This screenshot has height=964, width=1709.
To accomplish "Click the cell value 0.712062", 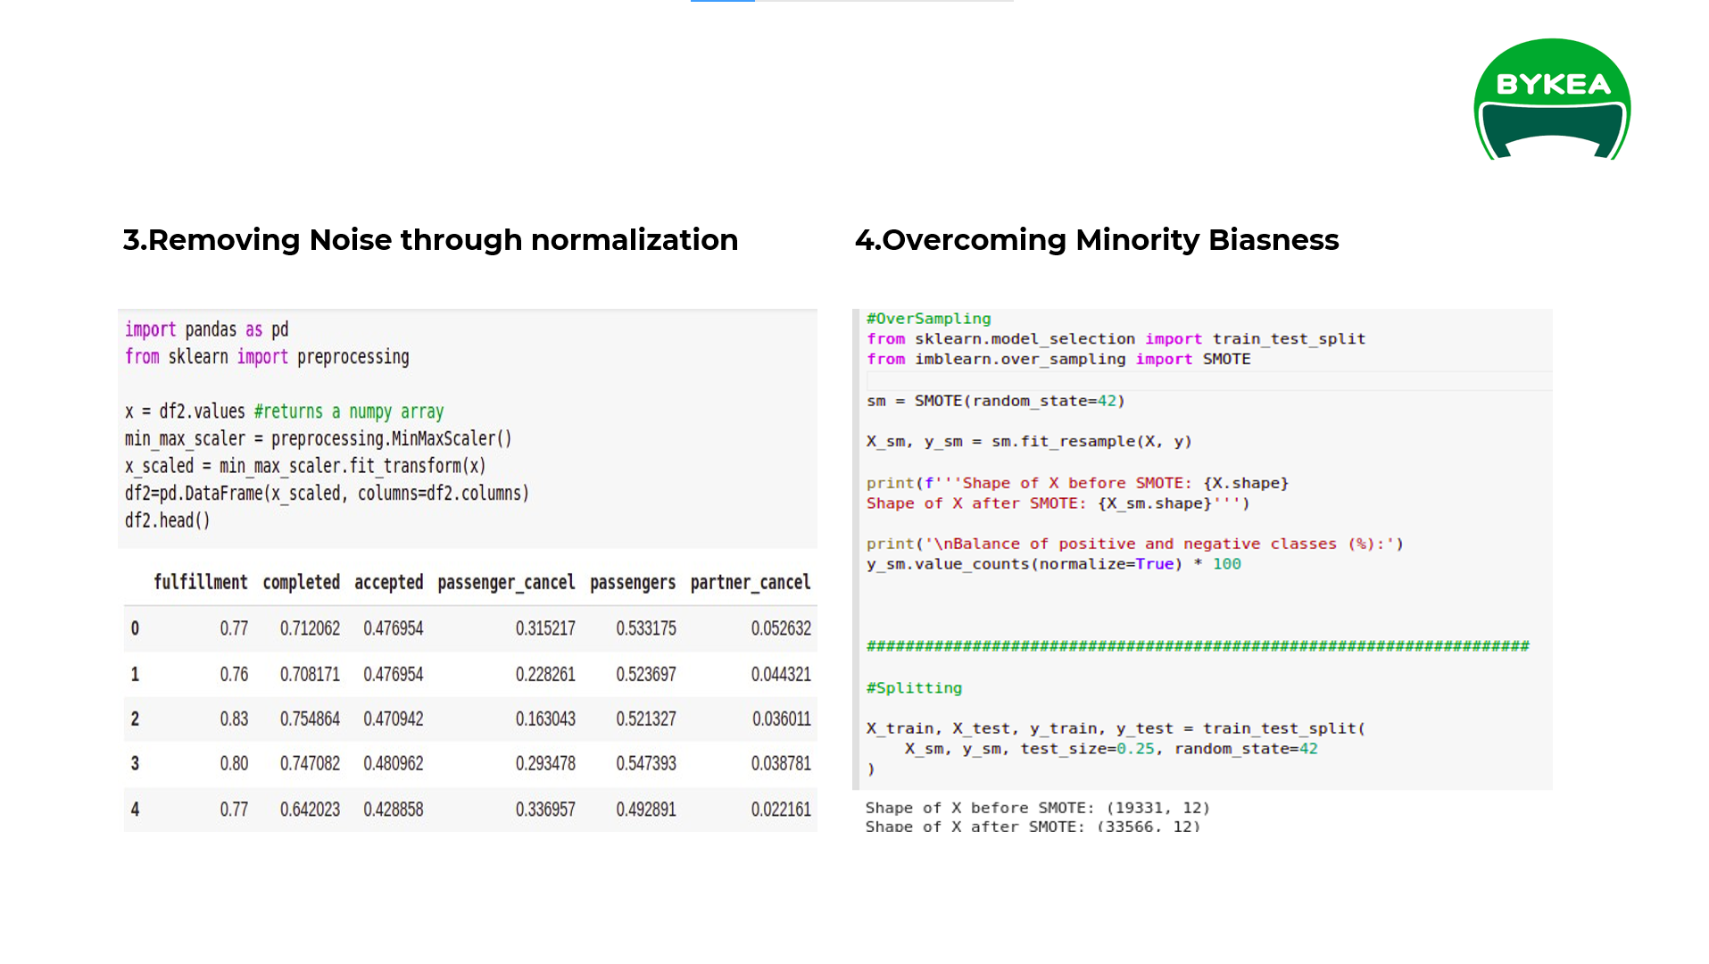I will point(311,628).
